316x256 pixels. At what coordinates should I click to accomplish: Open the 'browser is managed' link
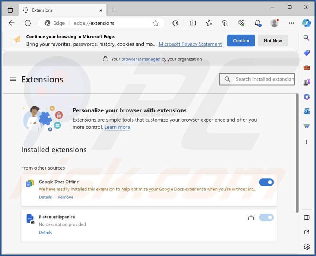click(141, 59)
